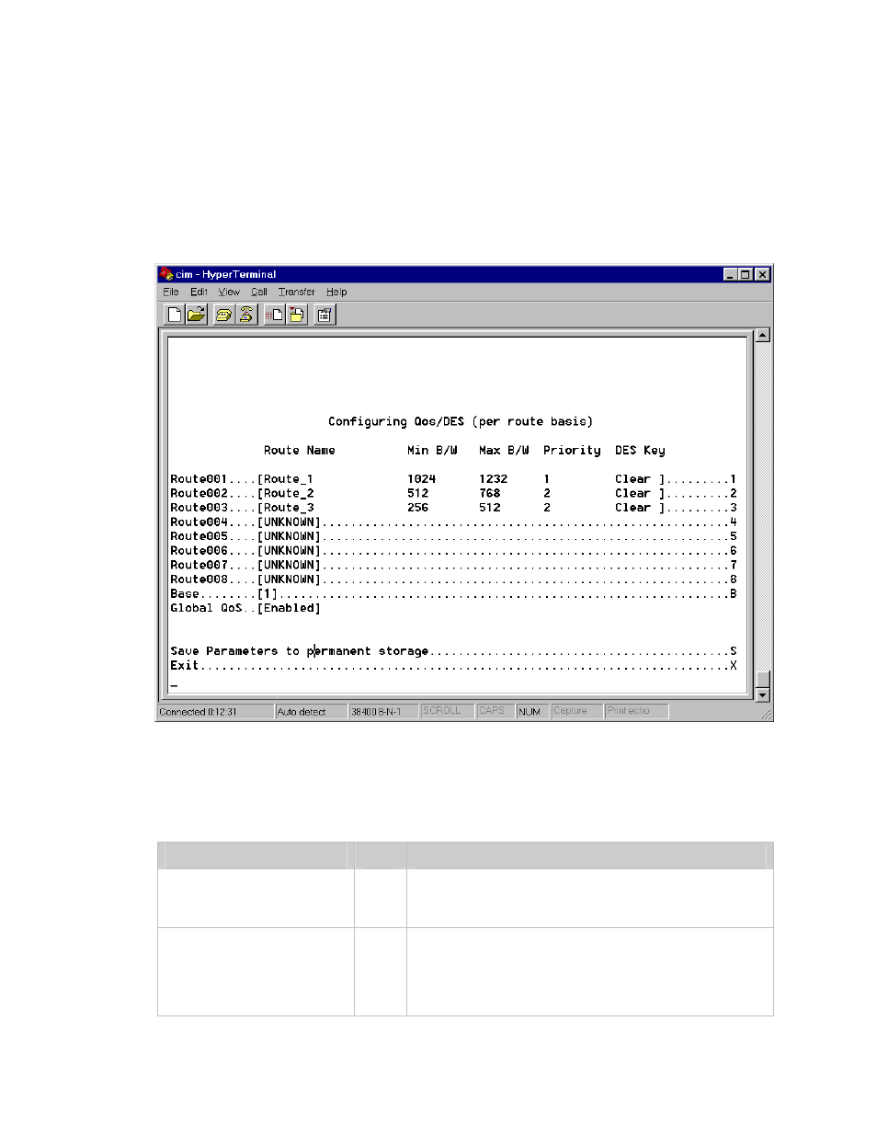
Task: Click the Priority column header
Action: click(x=572, y=451)
